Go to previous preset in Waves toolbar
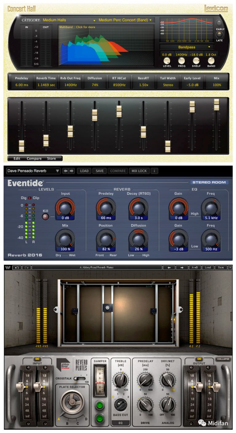This screenshot has width=236, height=433. point(169,268)
